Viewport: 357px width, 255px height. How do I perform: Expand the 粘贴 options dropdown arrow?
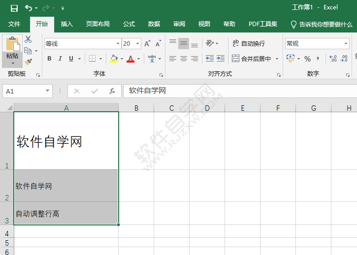pos(12,63)
